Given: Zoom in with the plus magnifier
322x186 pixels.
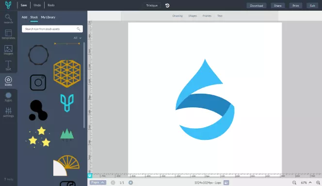Looking at the screenshot, I should pyautogui.click(x=318, y=183).
